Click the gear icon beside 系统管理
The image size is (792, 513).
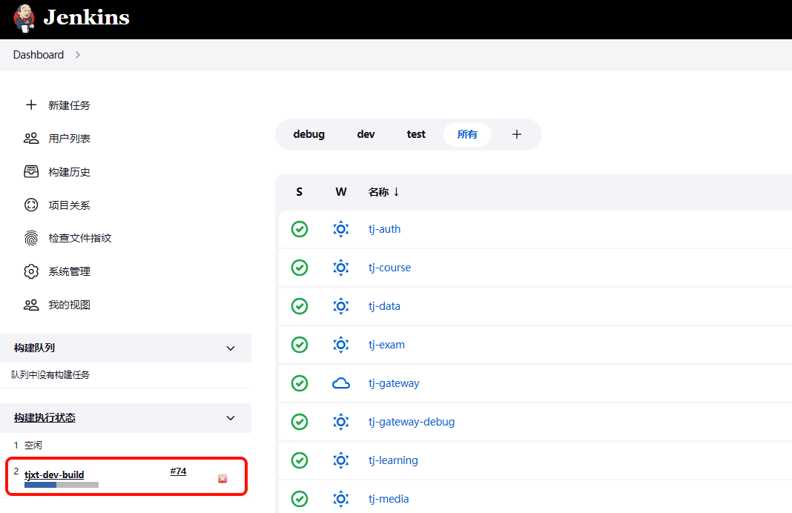point(31,271)
